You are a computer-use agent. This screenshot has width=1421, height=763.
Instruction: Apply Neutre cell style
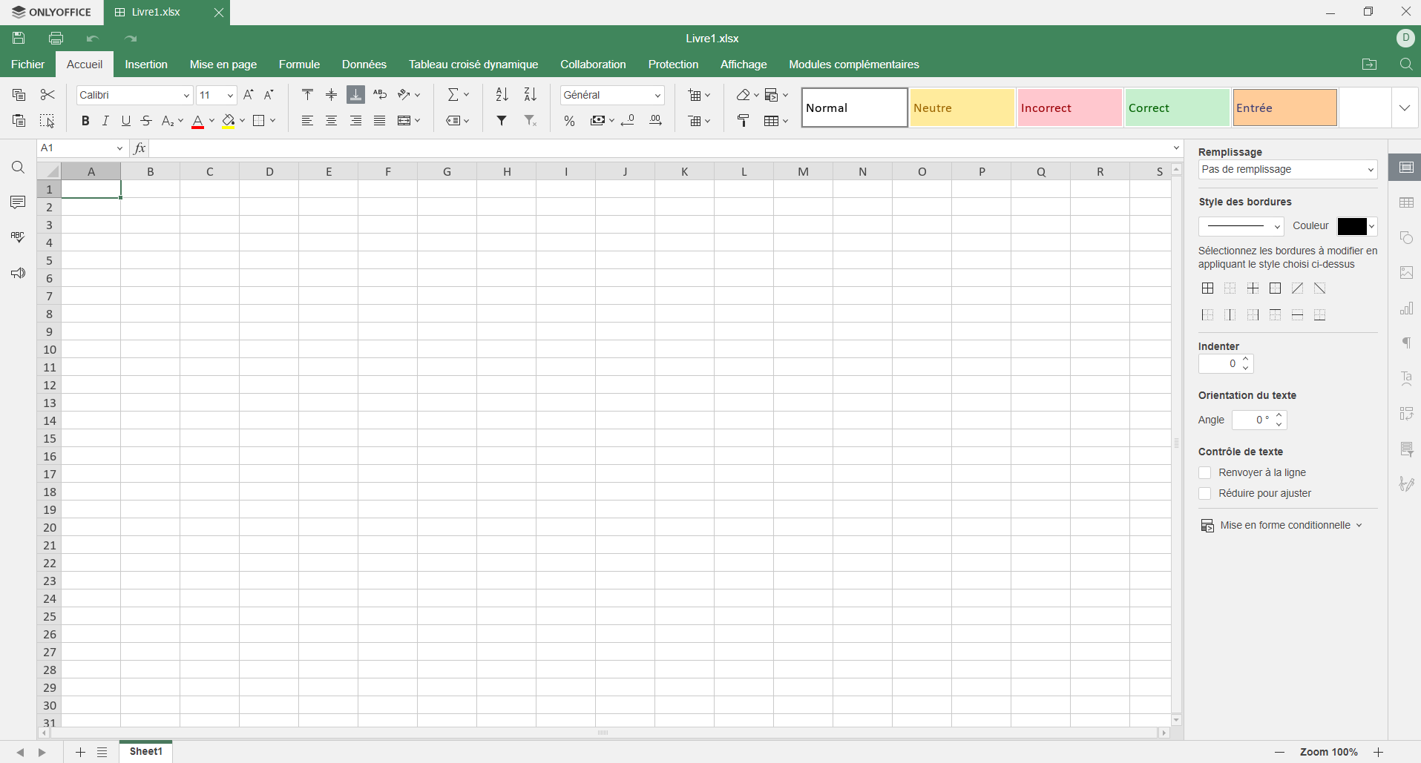pyautogui.click(x=962, y=108)
